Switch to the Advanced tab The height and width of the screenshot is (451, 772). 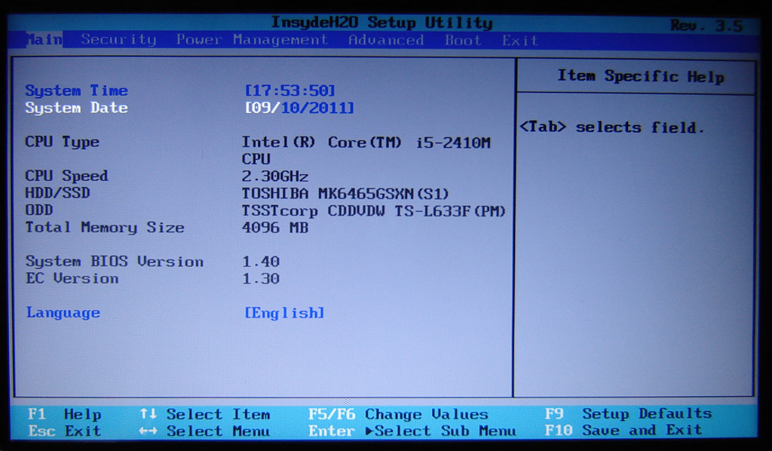coord(385,40)
